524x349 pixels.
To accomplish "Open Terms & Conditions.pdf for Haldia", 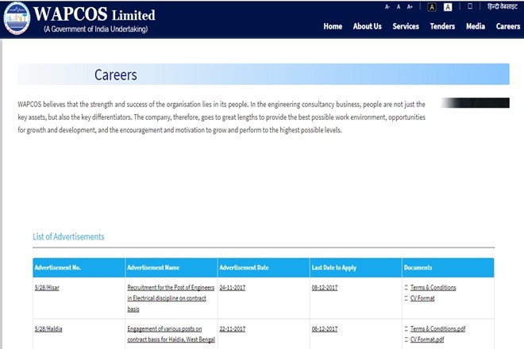I will [x=438, y=328].
